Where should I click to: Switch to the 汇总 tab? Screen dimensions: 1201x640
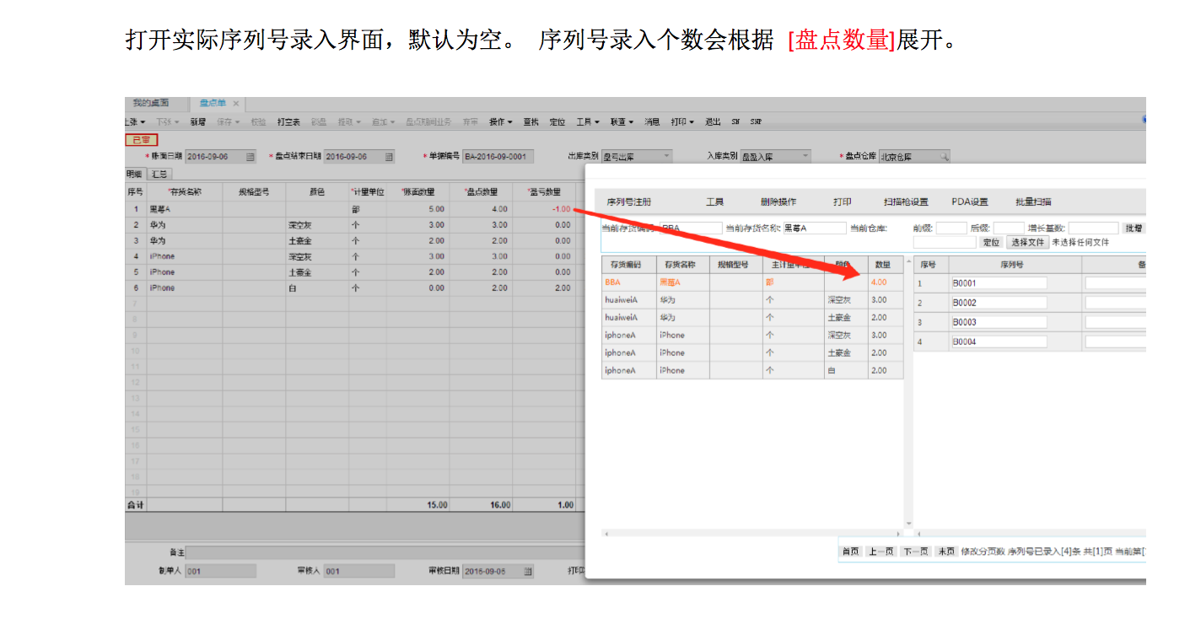[x=159, y=174]
